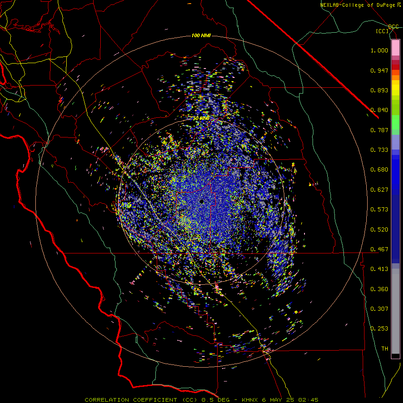Screen dimensions: 403x403
Task: Click the CORRELATION COEFFICIENT caption at the bottom
Action: pyautogui.click(x=201, y=400)
